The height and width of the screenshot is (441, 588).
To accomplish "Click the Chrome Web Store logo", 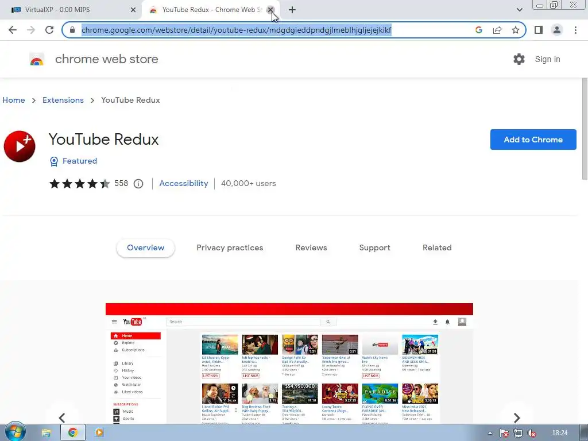I will (x=37, y=59).
